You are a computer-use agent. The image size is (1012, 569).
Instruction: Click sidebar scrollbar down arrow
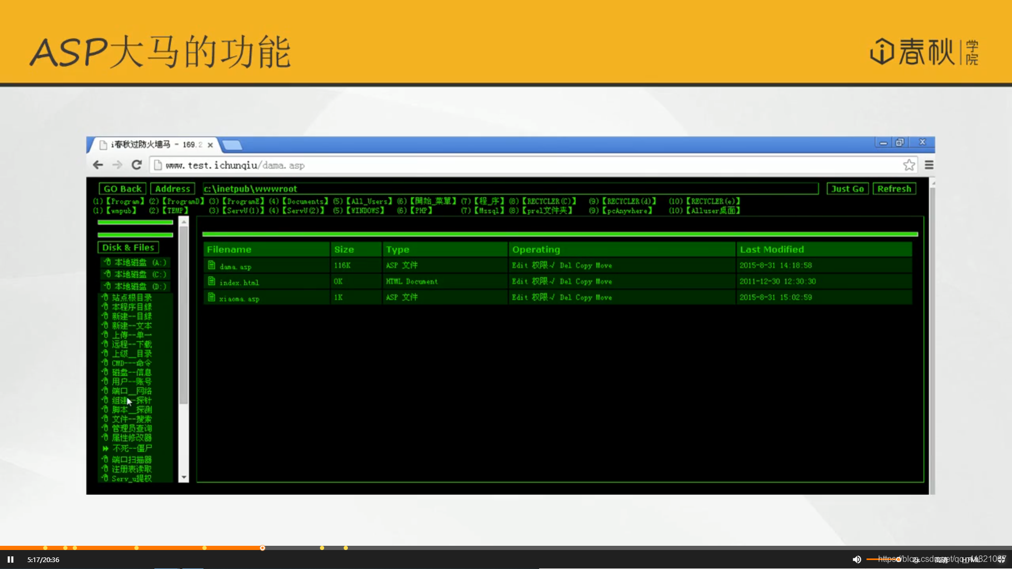coord(184,477)
